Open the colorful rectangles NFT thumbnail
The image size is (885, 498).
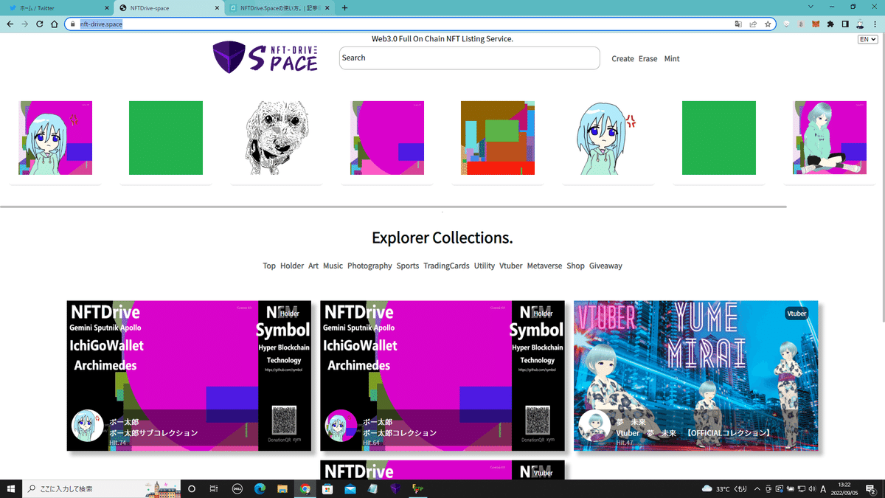tap(498, 138)
